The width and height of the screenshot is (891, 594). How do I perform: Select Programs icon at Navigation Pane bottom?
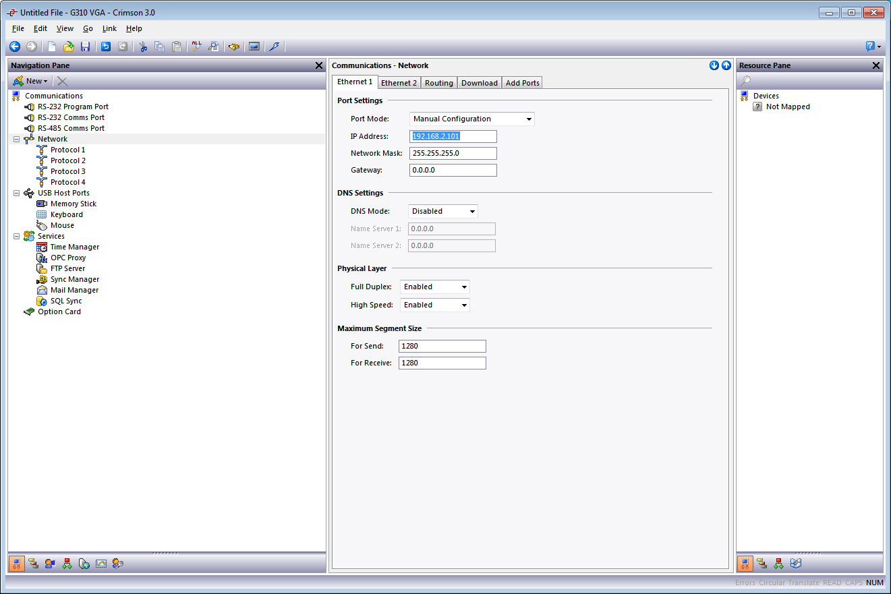pyautogui.click(x=67, y=564)
